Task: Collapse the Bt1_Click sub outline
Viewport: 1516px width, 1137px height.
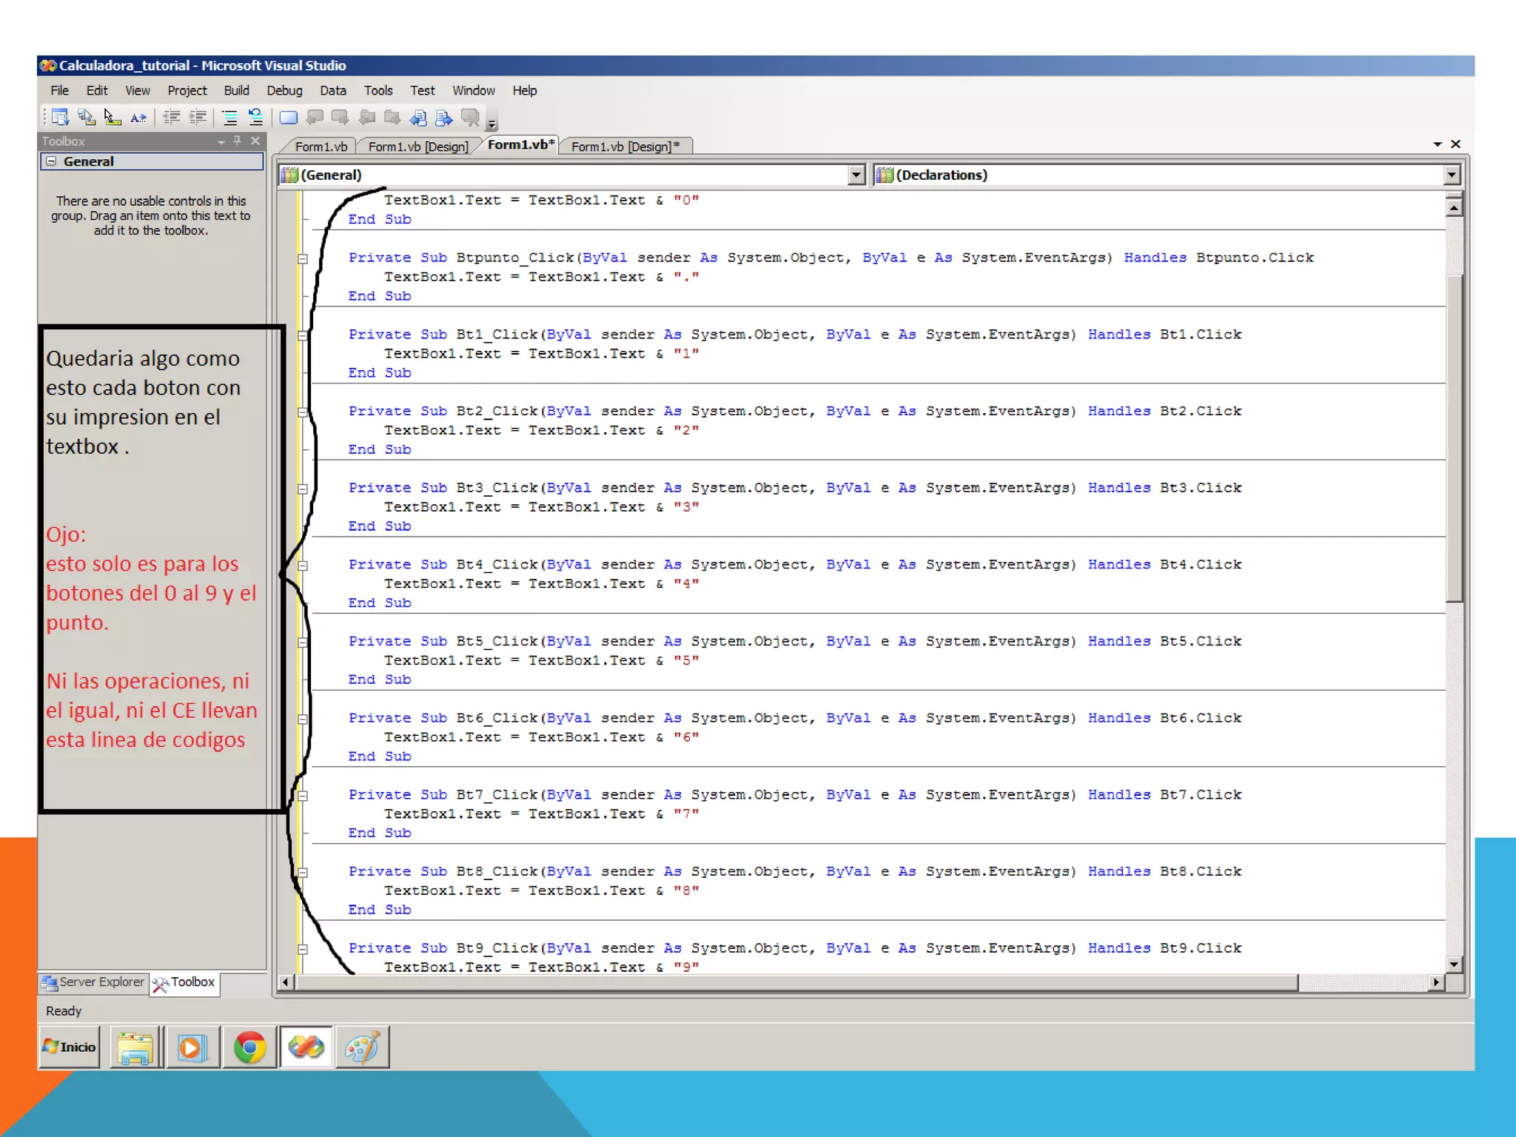Action: click(303, 335)
